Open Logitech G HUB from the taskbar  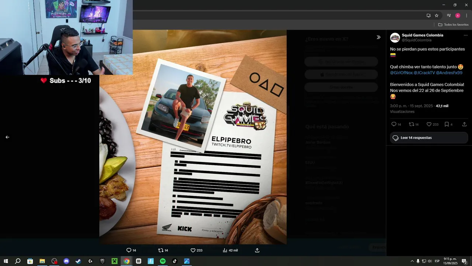coord(90,261)
